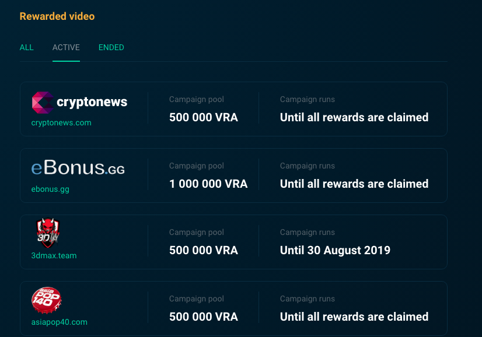Select the ACTIVE tab
This screenshot has width=482, height=337.
(66, 47)
